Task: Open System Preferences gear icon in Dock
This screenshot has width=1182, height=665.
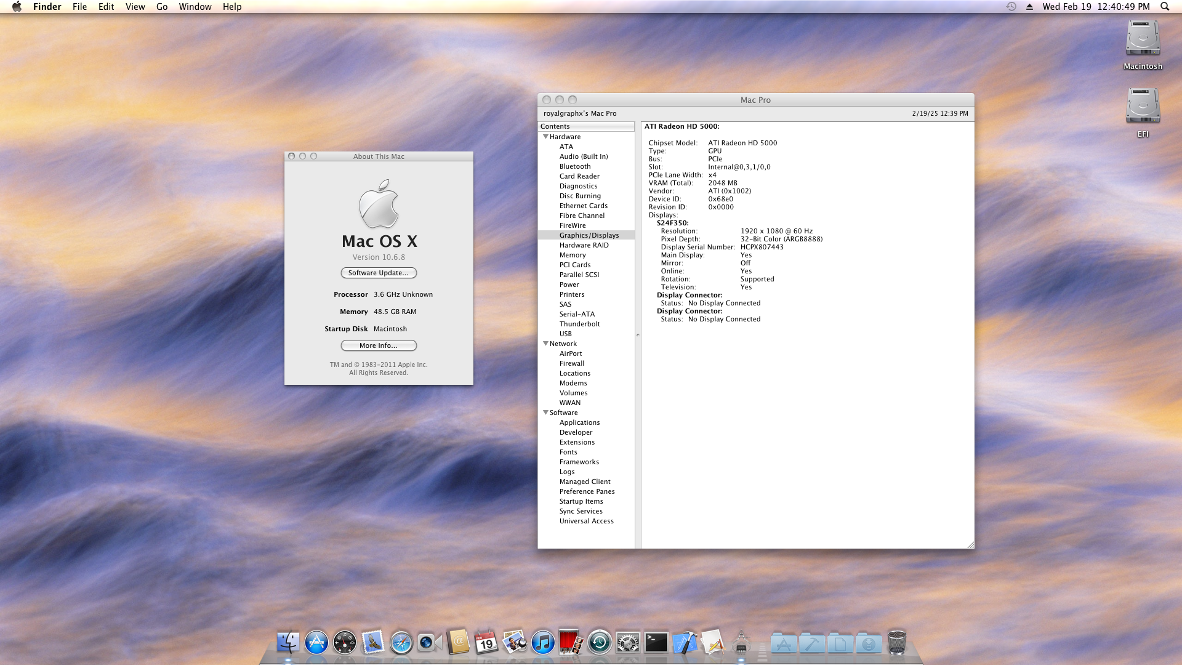Action: click(628, 643)
